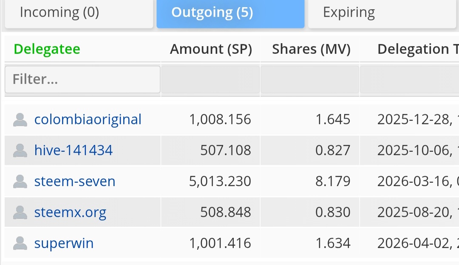Click the filter box under Shares (MV)

[x=310, y=79]
